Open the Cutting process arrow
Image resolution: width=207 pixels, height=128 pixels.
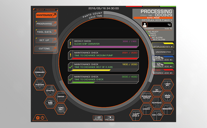click(x=55, y=48)
